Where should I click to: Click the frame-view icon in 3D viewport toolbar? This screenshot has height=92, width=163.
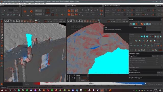click(5, 21)
